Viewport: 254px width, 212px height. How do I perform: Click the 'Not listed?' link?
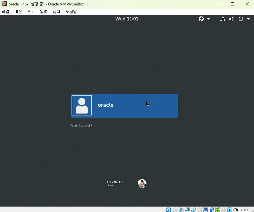81,125
